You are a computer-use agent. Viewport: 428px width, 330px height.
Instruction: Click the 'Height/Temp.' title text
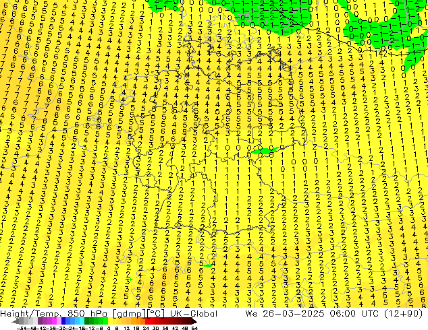click(30, 314)
